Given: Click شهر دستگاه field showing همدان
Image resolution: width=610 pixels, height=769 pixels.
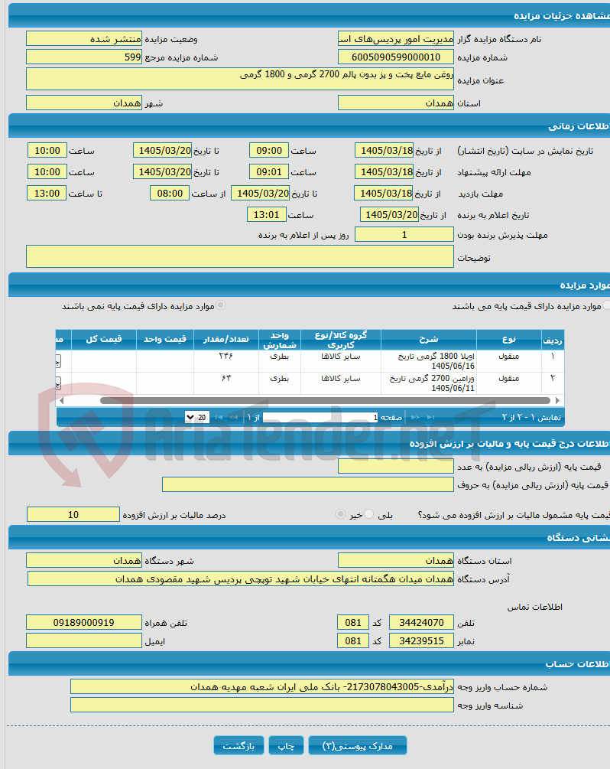Looking at the screenshot, I should coord(84,561).
